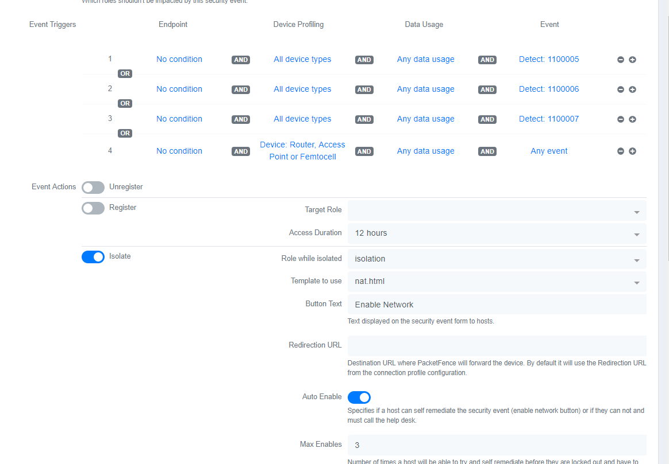
Task: Add trigger after row 3 with plus icon
Action: [632, 119]
